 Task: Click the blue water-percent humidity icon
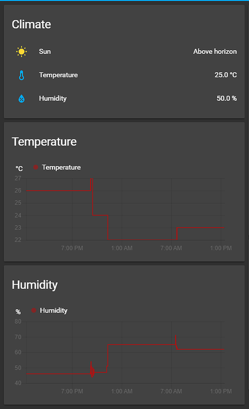[x=21, y=99]
